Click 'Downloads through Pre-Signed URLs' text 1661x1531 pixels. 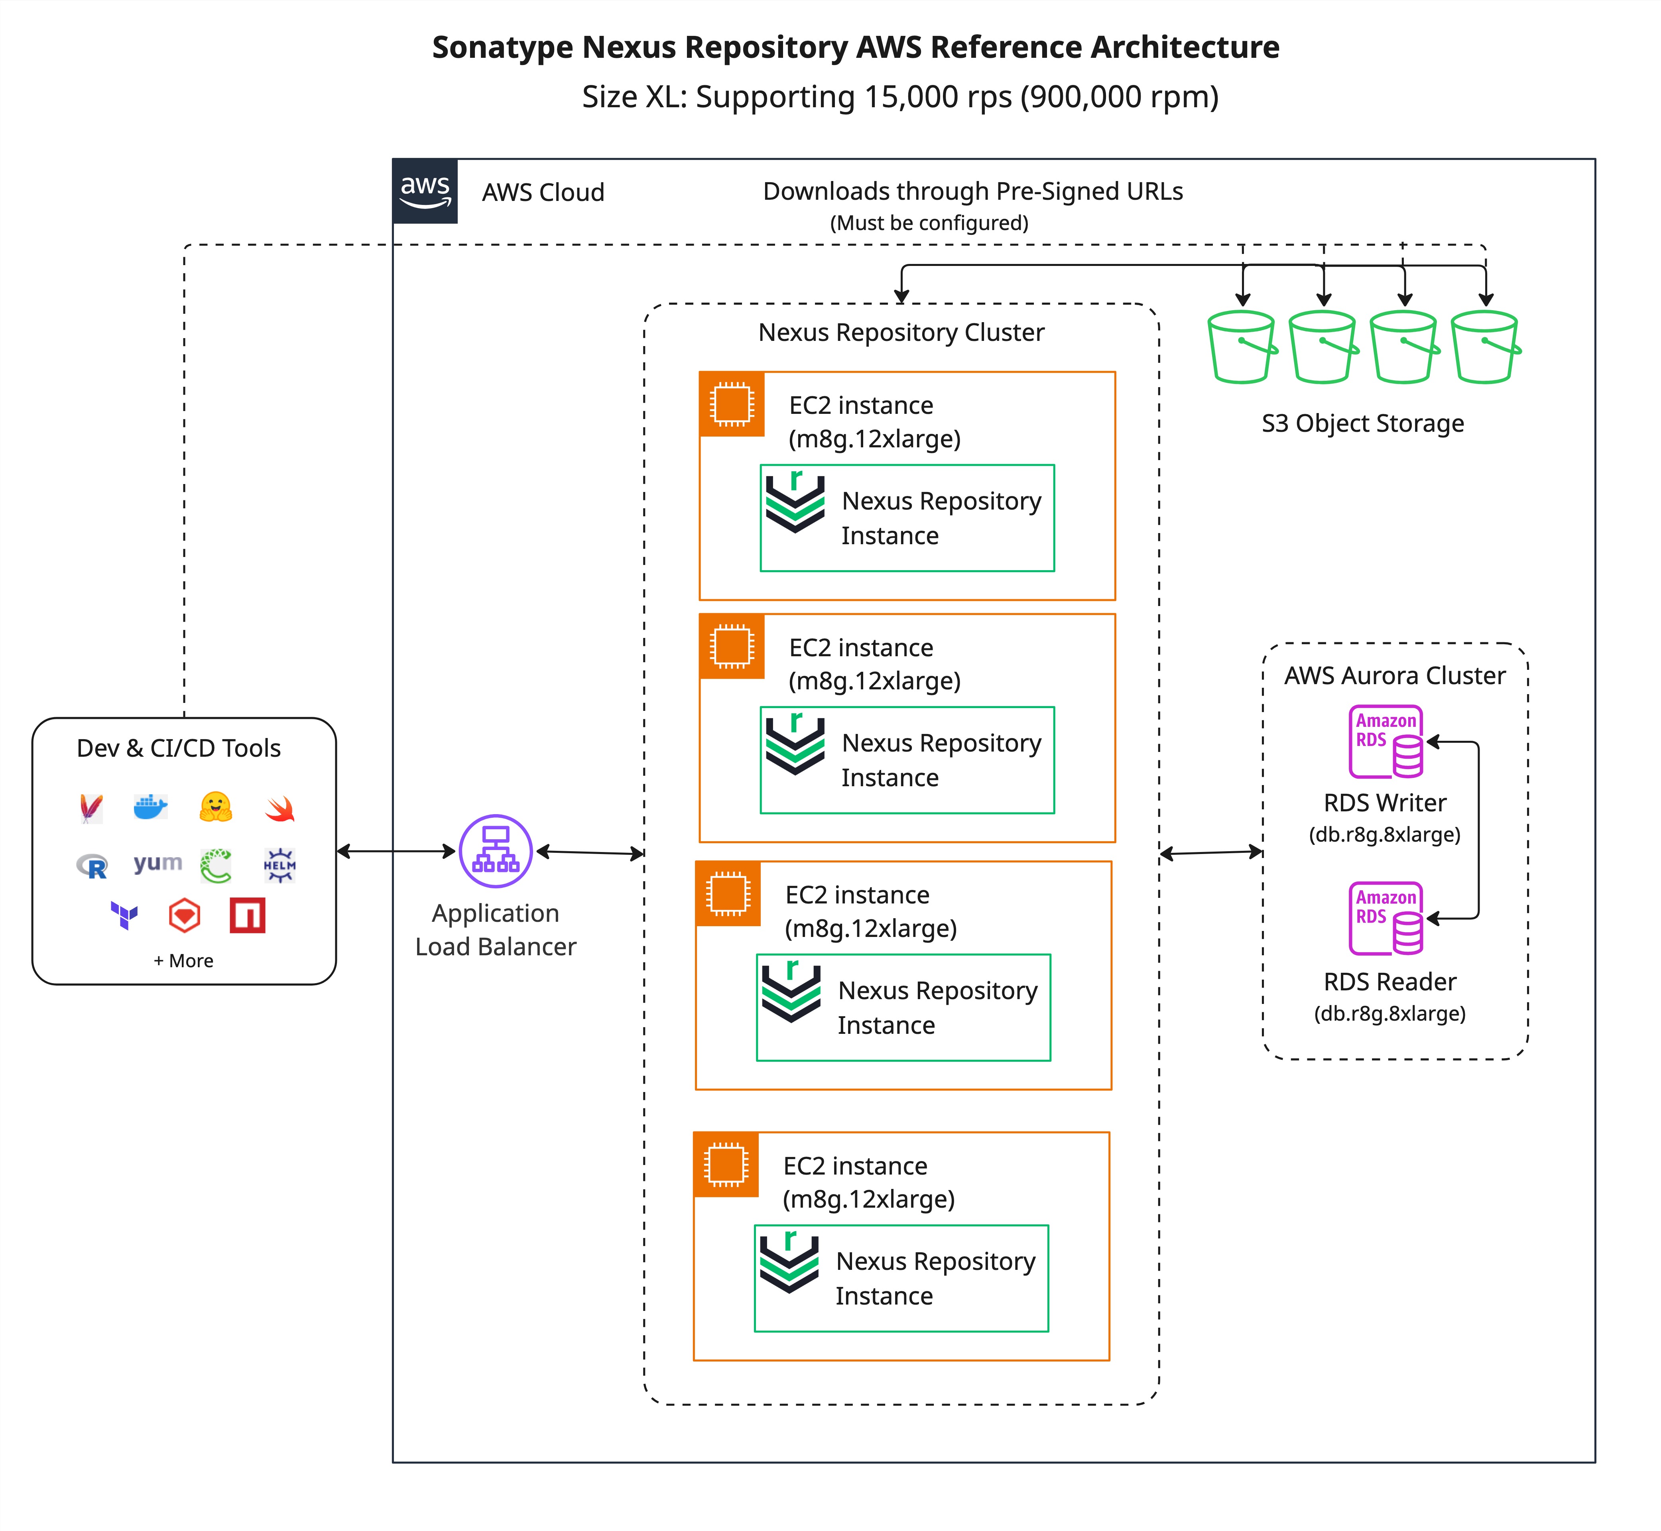[972, 191]
